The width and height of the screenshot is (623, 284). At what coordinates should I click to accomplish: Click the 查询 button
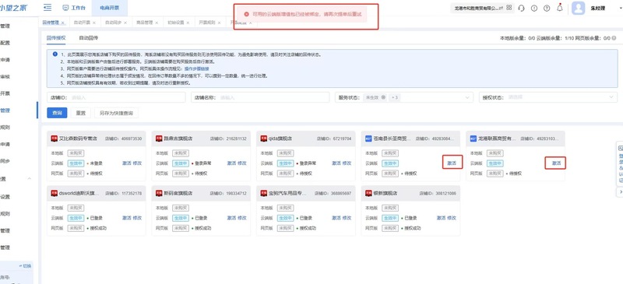pos(57,113)
